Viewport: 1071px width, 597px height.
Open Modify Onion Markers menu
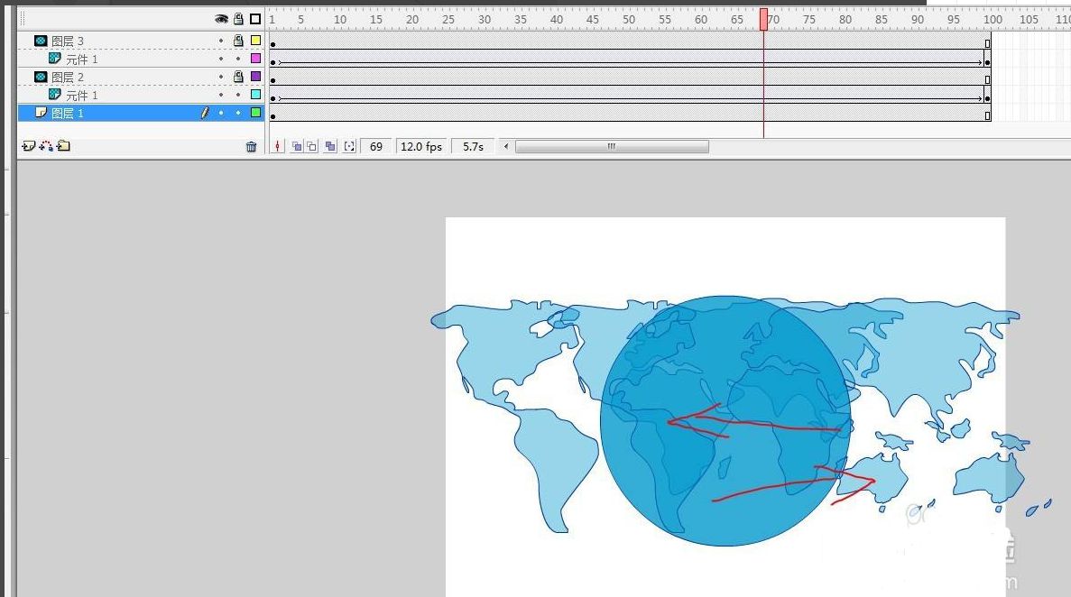tap(349, 146)
